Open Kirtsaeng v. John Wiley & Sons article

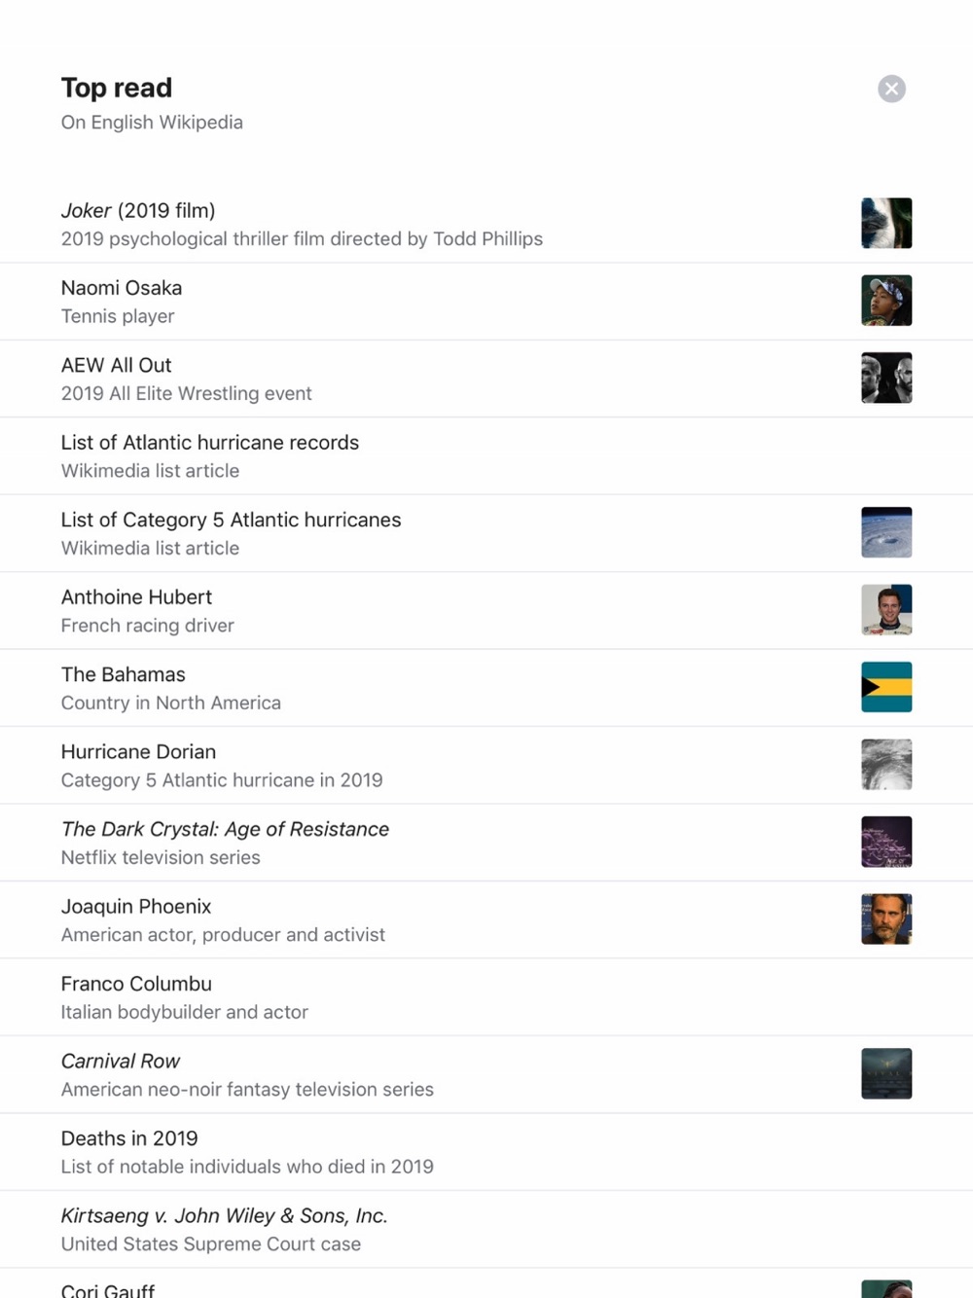pos(486,1229)
